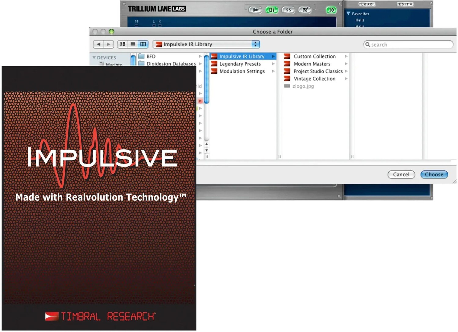This screenshot has width=458, height=332.
Task: Click the Legendary Presets folder icon
Action: point(214,64)
